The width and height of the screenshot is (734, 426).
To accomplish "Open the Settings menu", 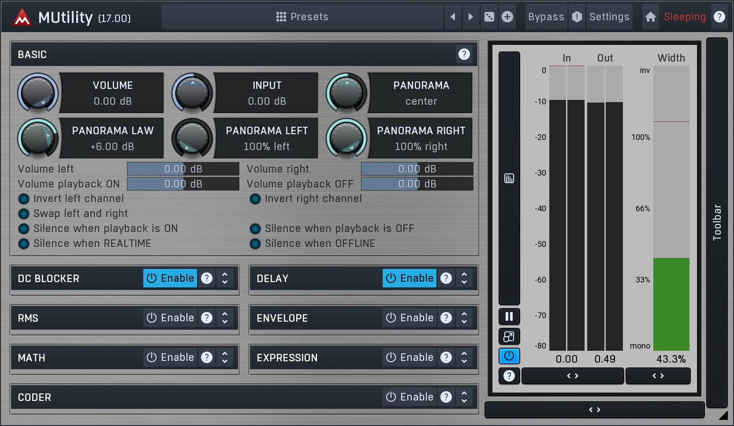I will (609, 17).
